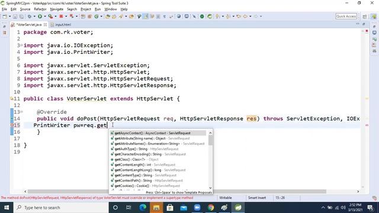The width and height of the screenshot is (379, 213).
Task: Open Microsoft Edge from the taskbar
Action: pos(143,208)
